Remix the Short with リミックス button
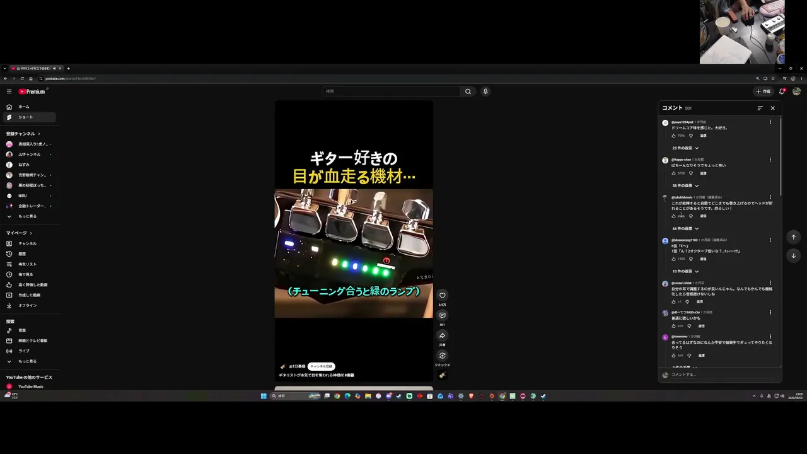Screen dimensions: 807x454 [442, 356]
